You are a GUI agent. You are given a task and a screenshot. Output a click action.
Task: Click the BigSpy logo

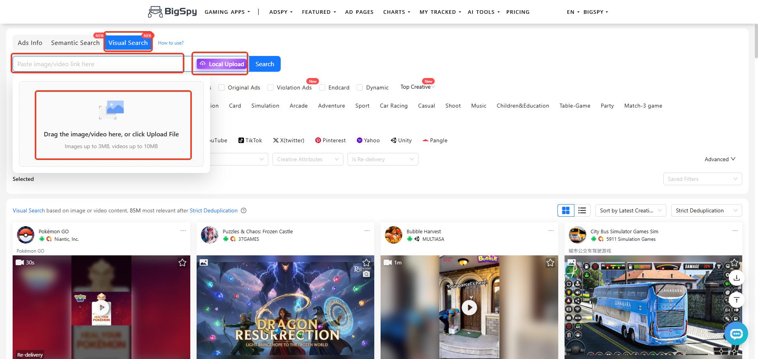(172, 12)
